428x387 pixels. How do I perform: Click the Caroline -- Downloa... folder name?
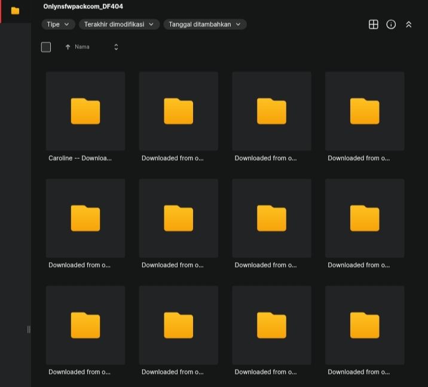[80, 158]
